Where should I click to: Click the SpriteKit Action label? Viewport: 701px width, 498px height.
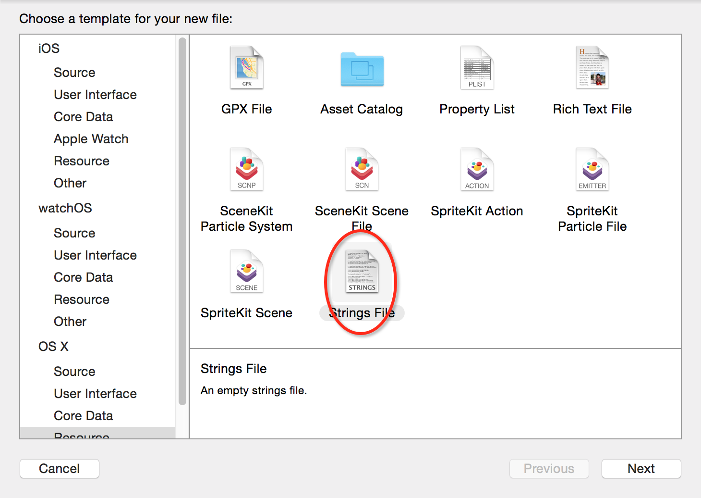pyautogui.click(x=477, y=211)
